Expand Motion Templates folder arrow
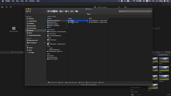Viewport: 171px width, 96px height. tap(67, 26)
